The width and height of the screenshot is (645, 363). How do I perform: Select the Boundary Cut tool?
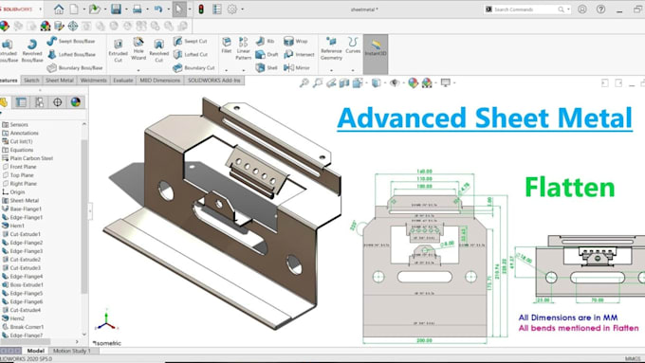[193, 68]
